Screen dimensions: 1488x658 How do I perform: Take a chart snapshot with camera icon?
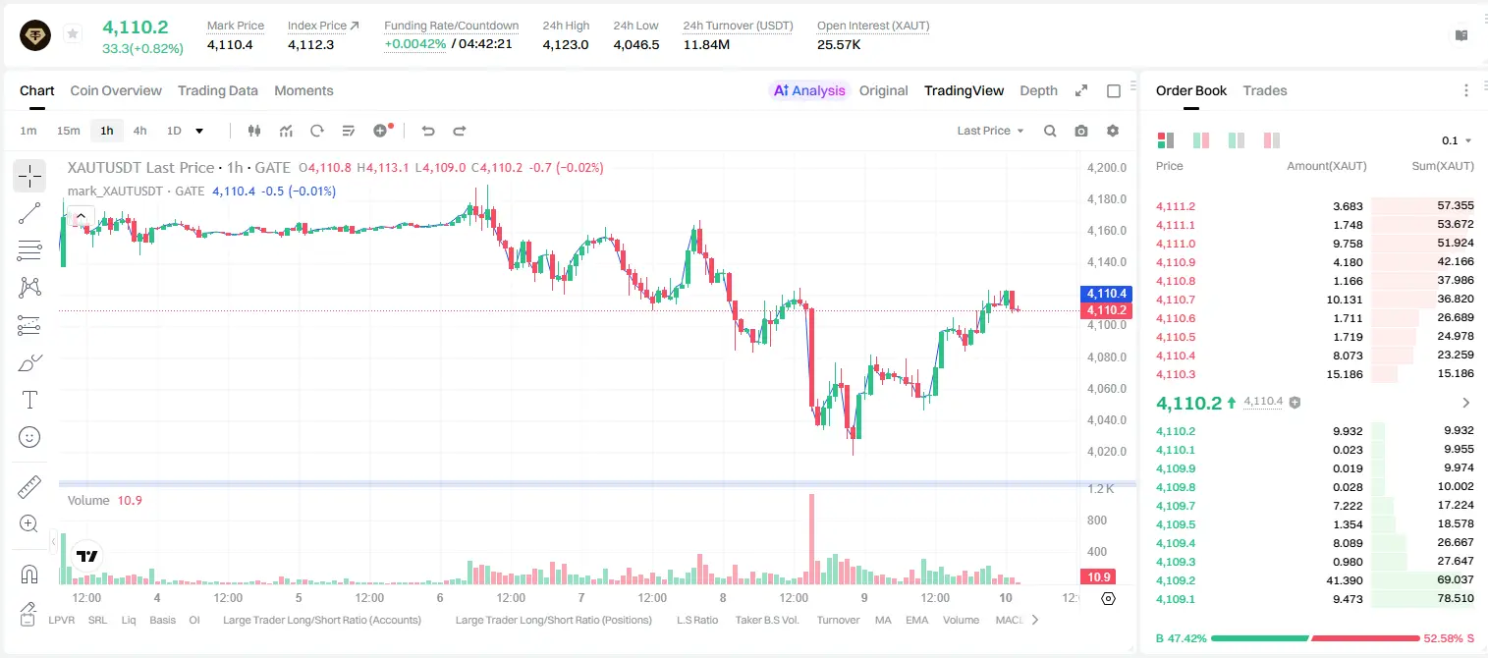point(1081,131)
